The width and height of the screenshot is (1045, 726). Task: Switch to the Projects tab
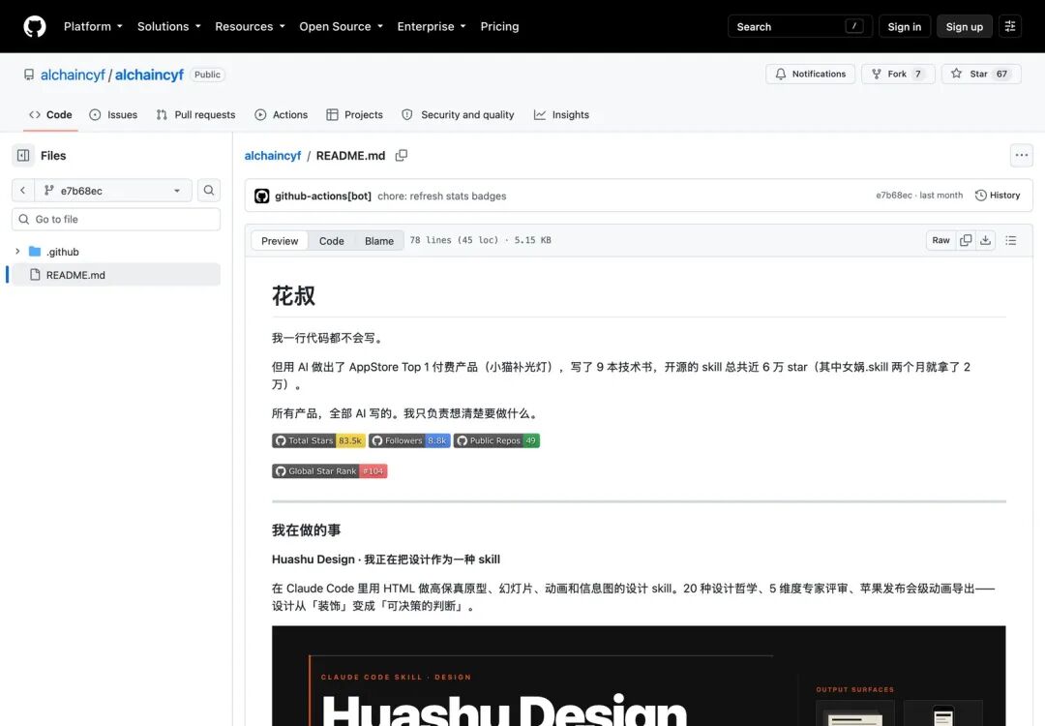point(354,114)
